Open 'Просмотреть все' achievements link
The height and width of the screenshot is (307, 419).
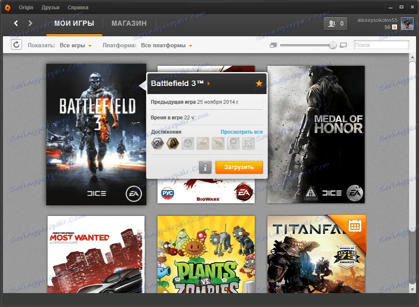click(x=242, y=132)
